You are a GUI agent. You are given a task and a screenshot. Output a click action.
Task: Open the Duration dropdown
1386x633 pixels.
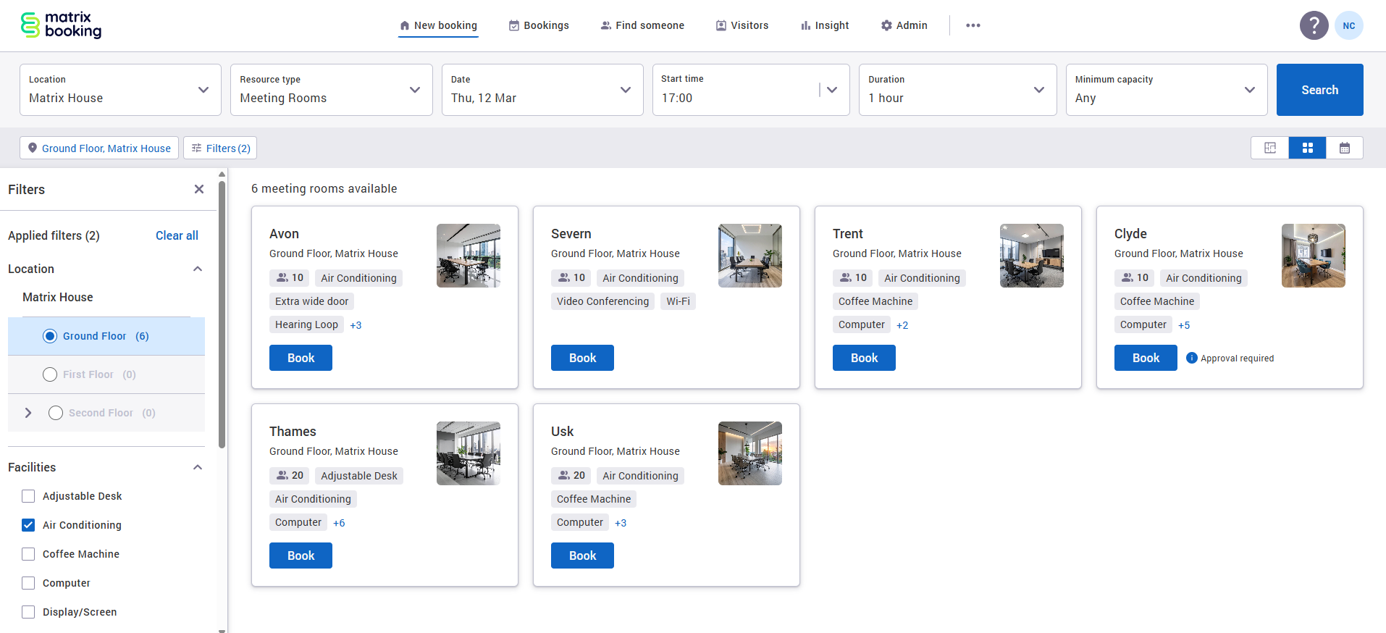click(x=957, y=90)
